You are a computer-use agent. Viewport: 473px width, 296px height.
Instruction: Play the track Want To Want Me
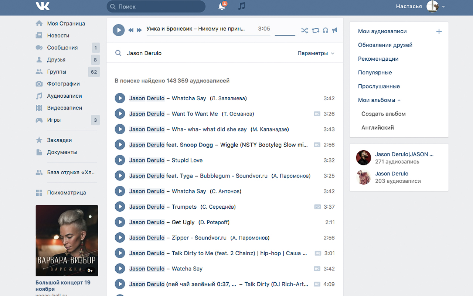click(x=120, y=114)
